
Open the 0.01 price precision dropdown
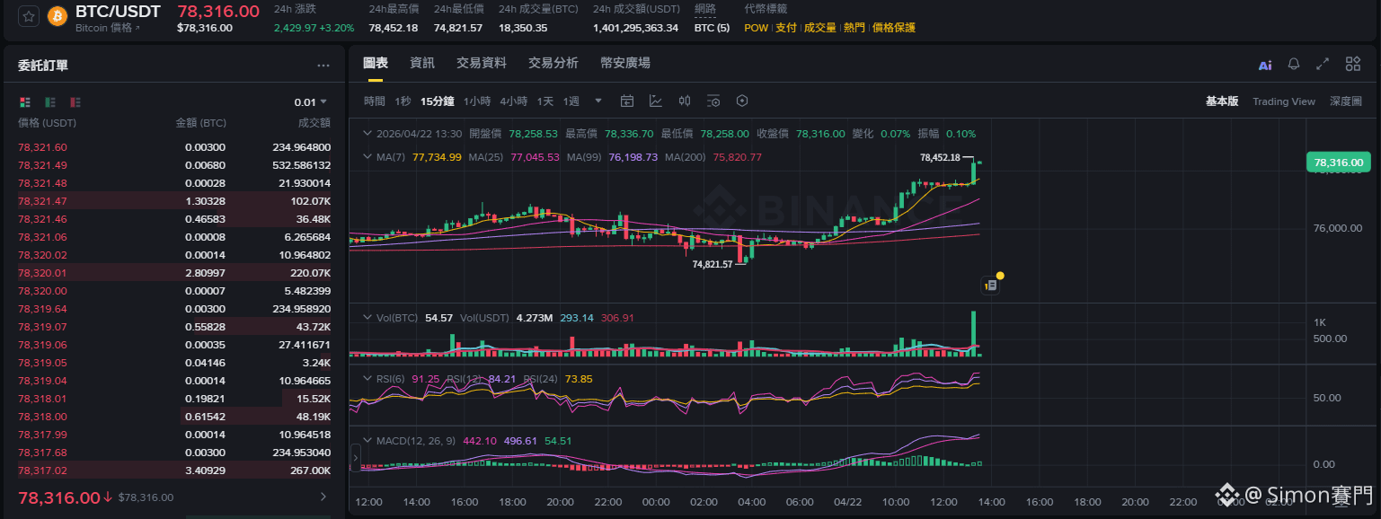coord(310,102)
